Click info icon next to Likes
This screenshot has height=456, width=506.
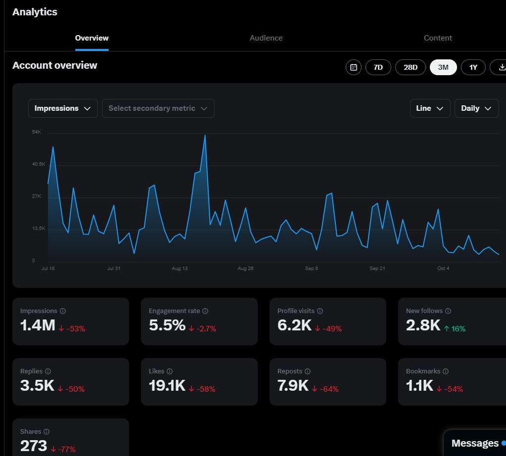170,371
